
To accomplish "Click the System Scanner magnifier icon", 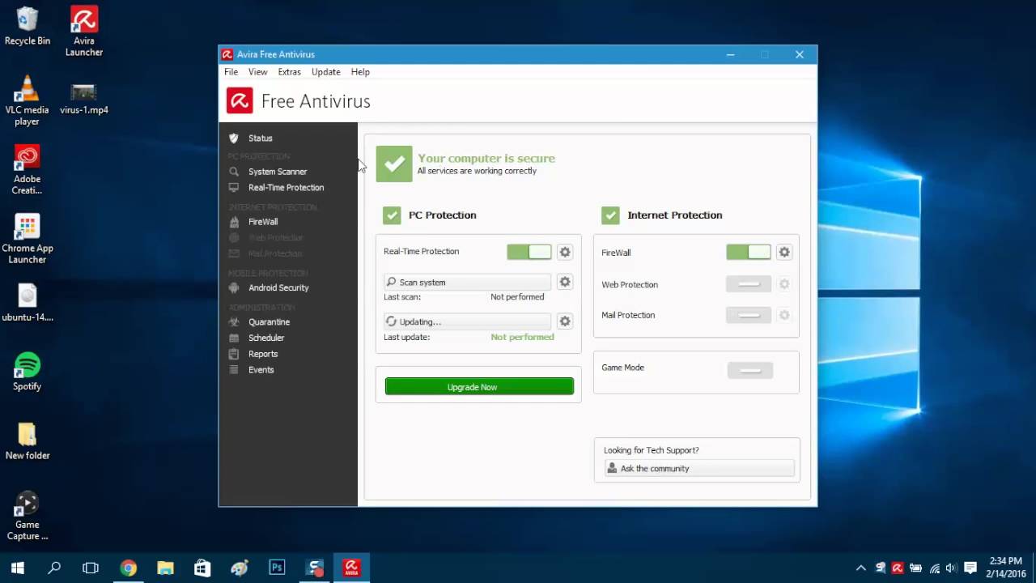I will (x=234, y=172).
